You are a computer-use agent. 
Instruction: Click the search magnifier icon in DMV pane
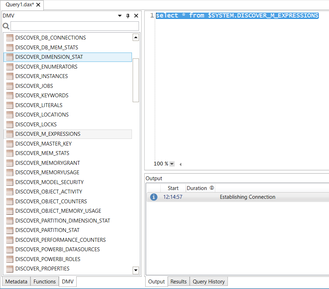[x=6, y=26]
